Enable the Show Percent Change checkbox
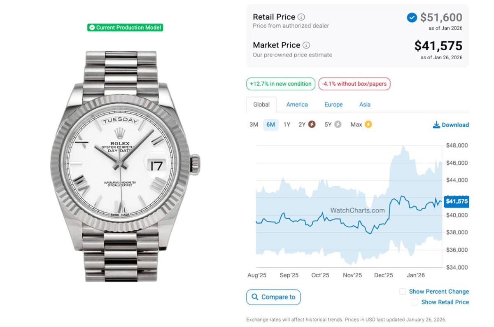Image resolution: width=494 pixels, height=327 pixels. pyautogui.click(x=403, y=292)
